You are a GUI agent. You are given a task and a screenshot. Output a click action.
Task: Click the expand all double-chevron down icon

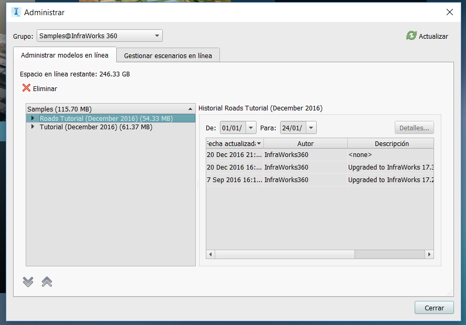(x=28, y=282)
